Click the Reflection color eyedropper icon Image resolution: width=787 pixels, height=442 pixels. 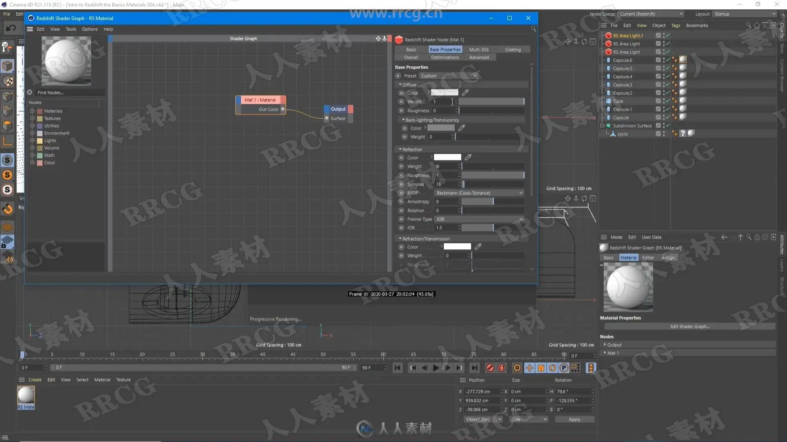pyautogui.click(x=468, y=157)
